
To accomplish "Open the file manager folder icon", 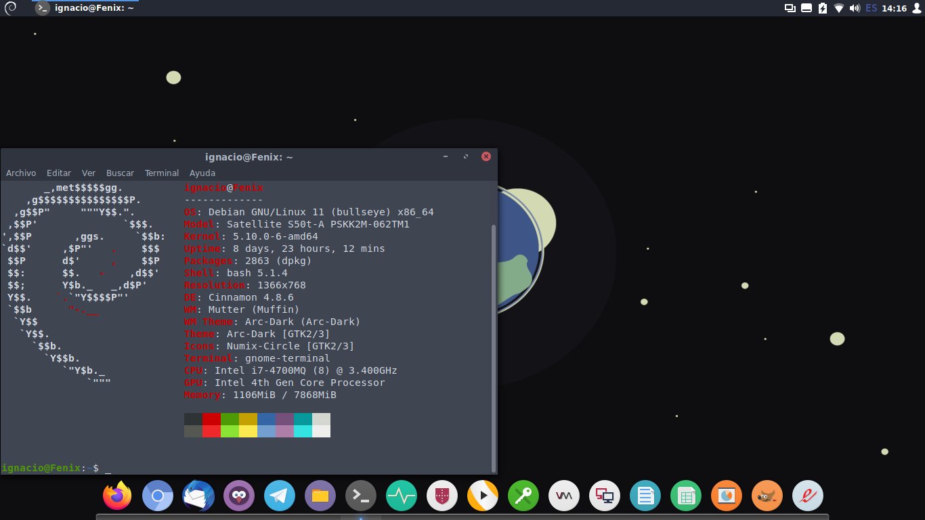I will 320,496.
